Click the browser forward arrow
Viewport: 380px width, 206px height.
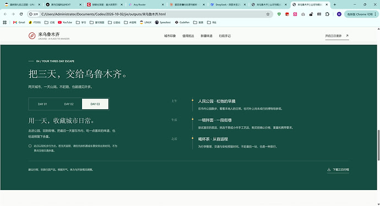click(x=13, y=14)
